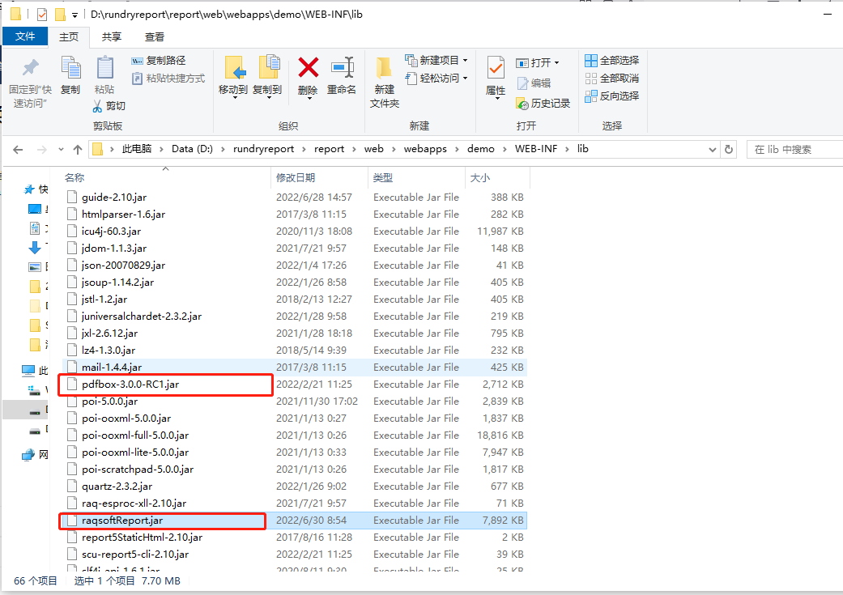
Task: Open the File (文件) tab
Action: [x=25, y=36]
